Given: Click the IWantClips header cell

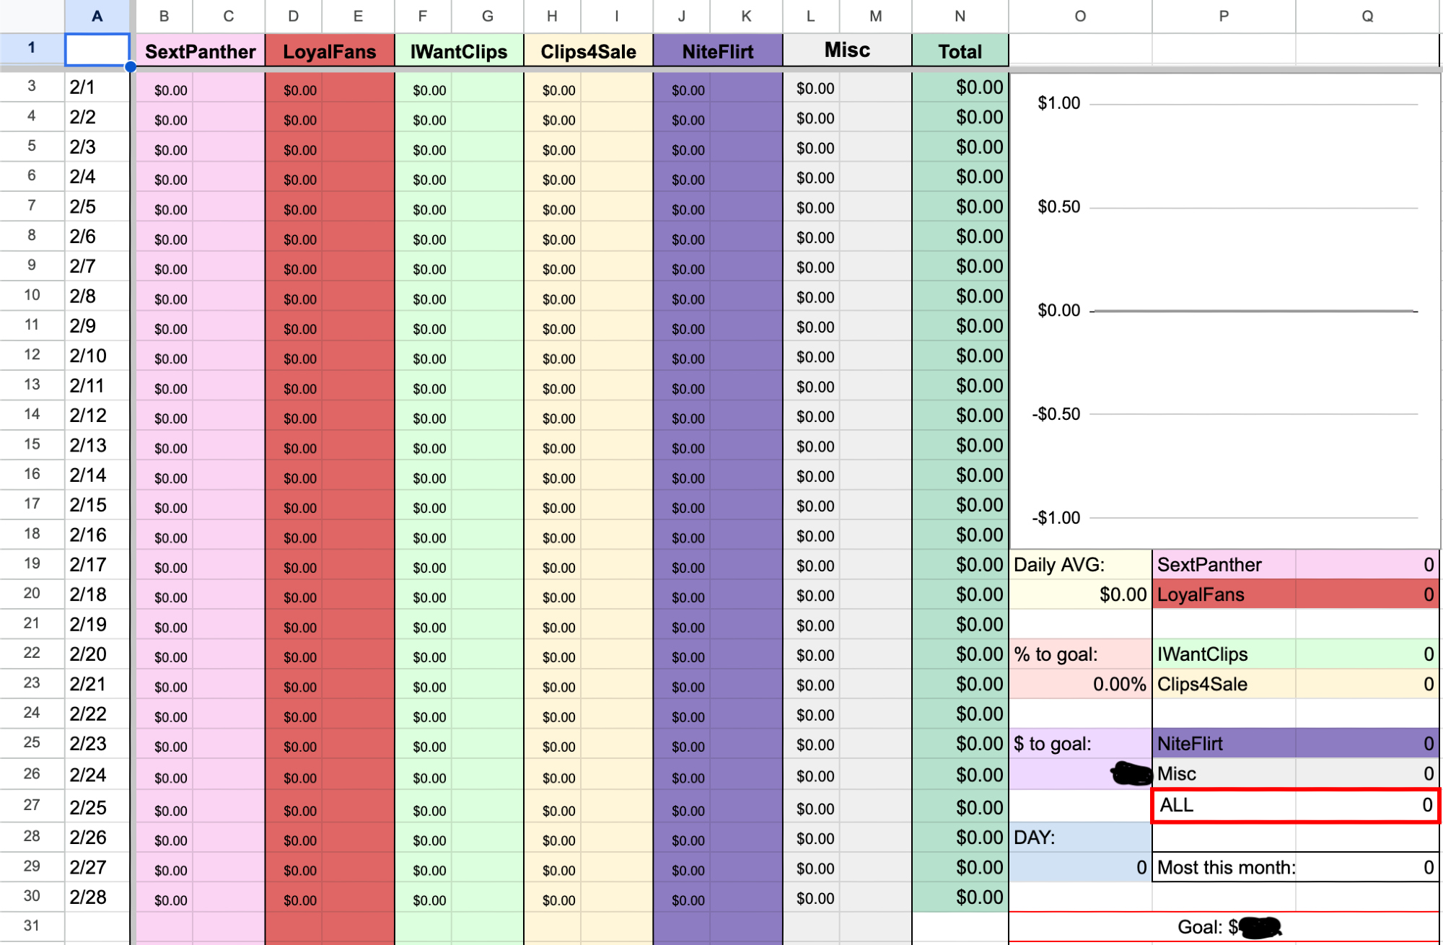Looking at the screenshot, I should pyautogui.click(x=458, y=51).
